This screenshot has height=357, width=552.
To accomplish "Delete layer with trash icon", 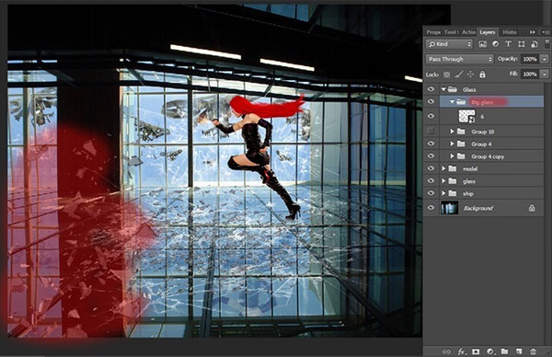I will [x=534, y=351].
